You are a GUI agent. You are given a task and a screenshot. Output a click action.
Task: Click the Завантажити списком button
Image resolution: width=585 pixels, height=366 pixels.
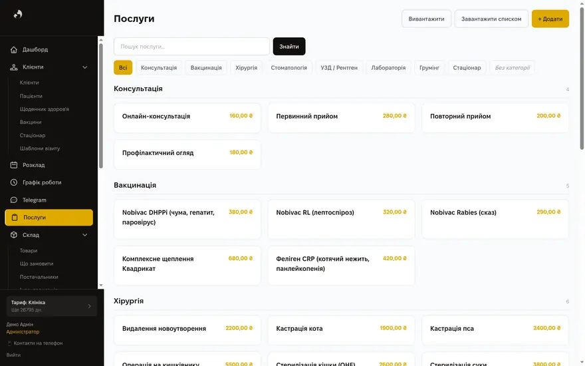pos(491,19)
